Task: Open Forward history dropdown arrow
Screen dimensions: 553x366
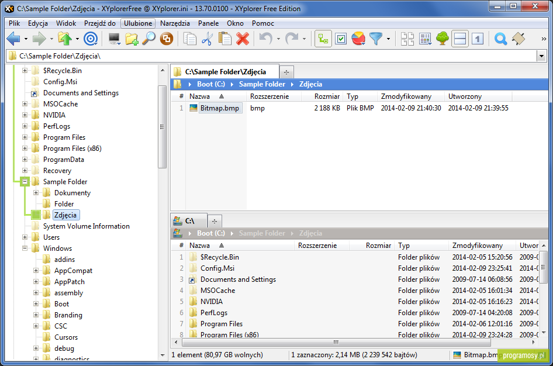Action: pyautogui.click(x=51, y=39)
